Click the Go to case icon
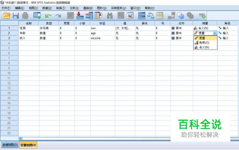 pyautogui.click(x=70, y=15)
